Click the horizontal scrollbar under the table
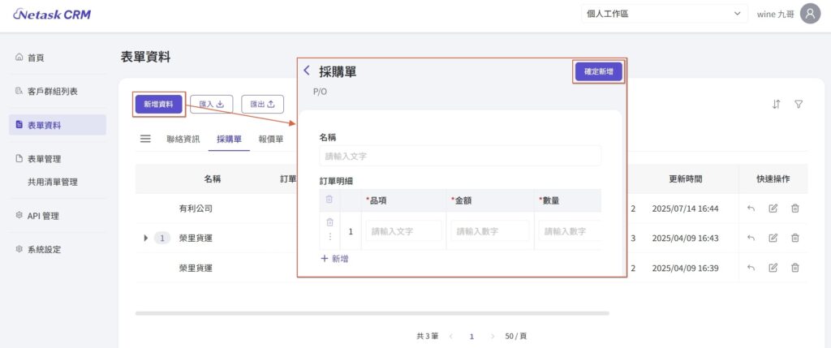831x348 pixels. click(x=372, y=312)
